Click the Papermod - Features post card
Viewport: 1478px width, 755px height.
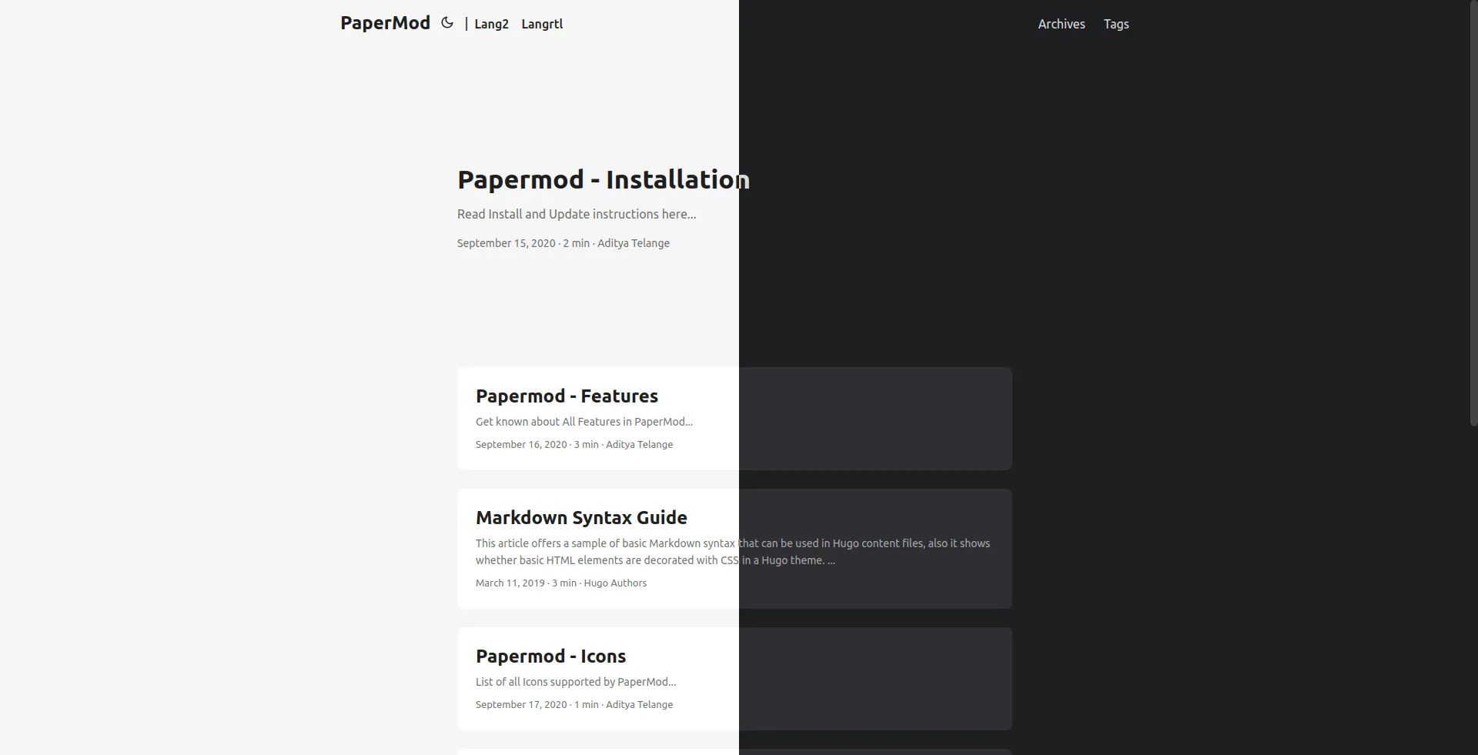click(734, 419)
